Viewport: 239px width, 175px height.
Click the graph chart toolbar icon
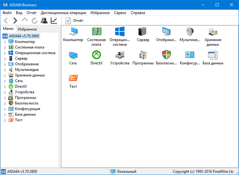(53, 20)
